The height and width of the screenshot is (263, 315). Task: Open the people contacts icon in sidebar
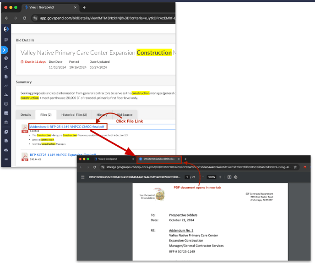[6, 95]
